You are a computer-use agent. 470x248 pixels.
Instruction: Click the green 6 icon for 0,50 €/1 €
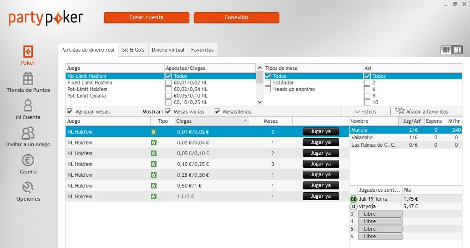point(154,186)
